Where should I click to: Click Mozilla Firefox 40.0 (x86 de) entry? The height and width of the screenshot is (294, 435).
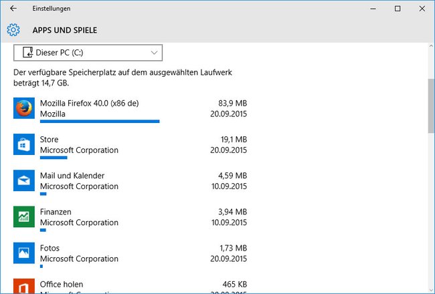89,104
